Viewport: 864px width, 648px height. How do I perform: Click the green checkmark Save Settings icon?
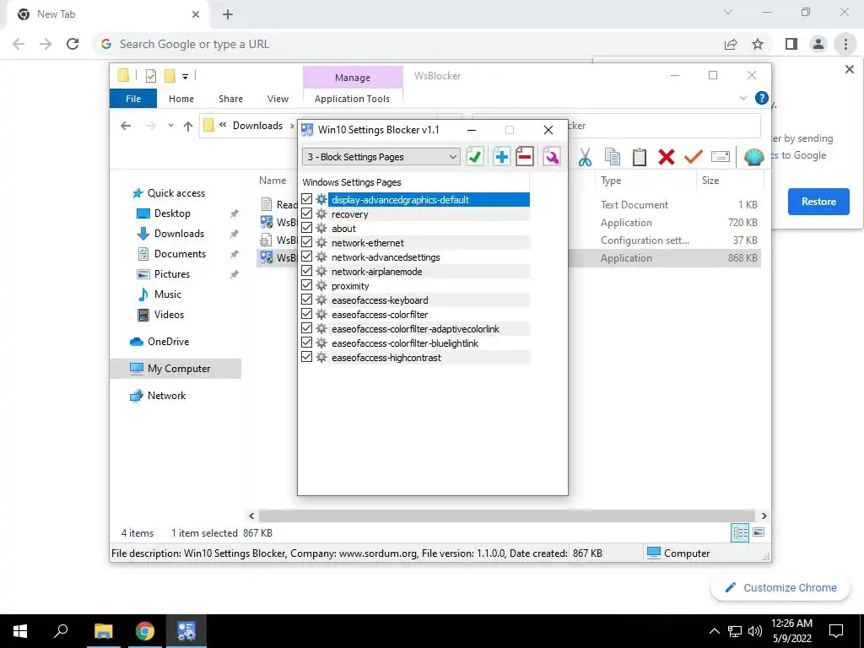click(x=474, y=157)
